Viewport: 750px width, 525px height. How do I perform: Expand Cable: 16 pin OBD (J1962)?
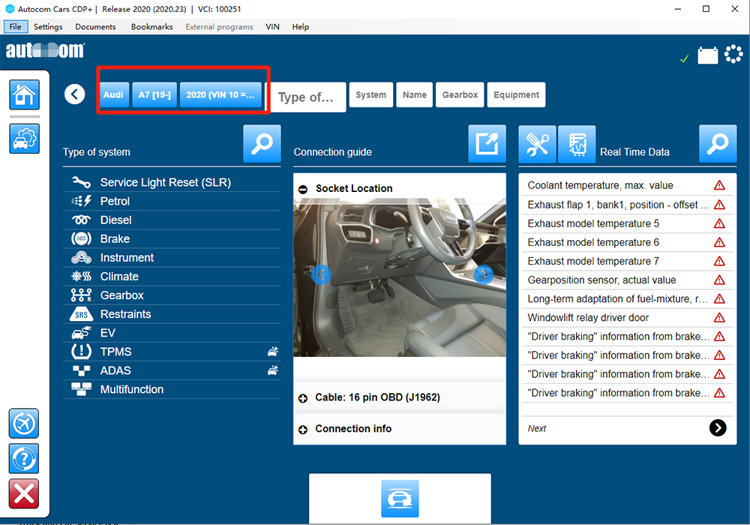pos(303,397)
